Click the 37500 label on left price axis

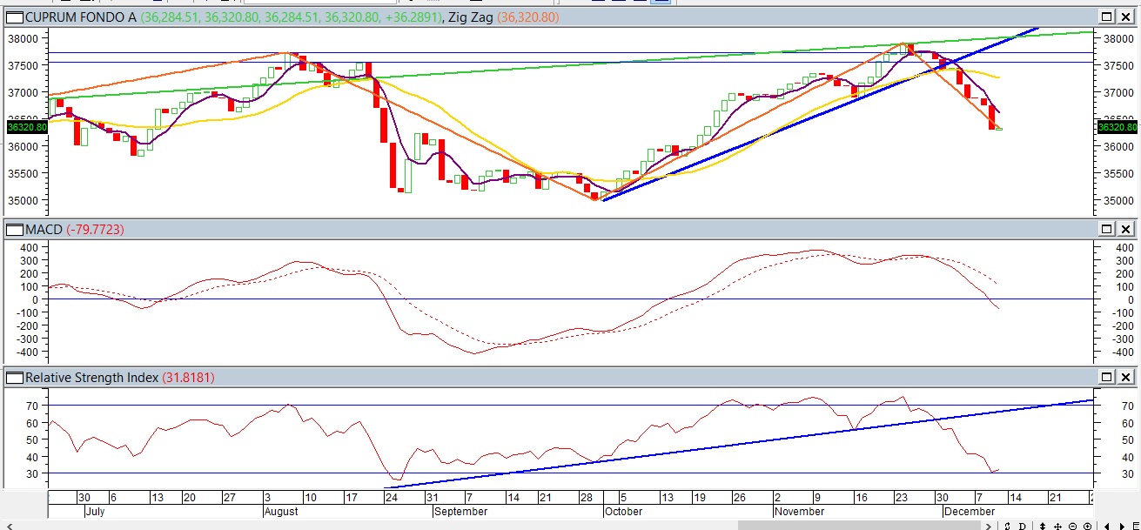(24, 65)
